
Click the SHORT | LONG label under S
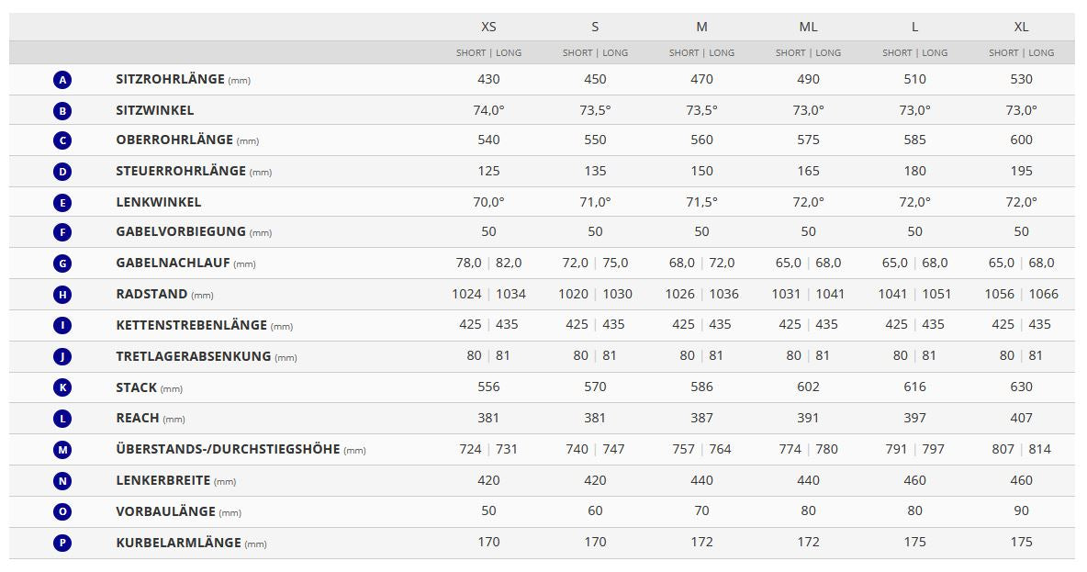point(595,52)
